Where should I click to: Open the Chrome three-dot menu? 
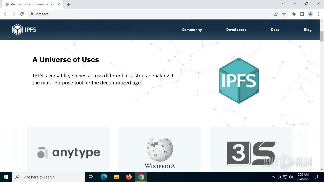tap(318, 14)
